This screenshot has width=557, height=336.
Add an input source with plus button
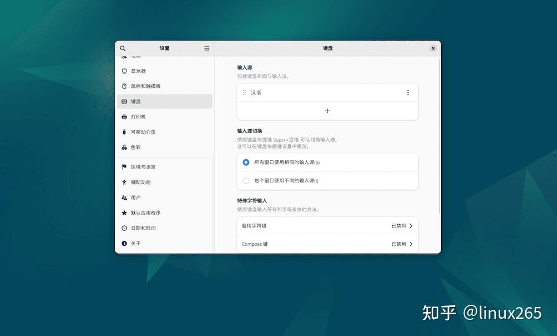328,111
